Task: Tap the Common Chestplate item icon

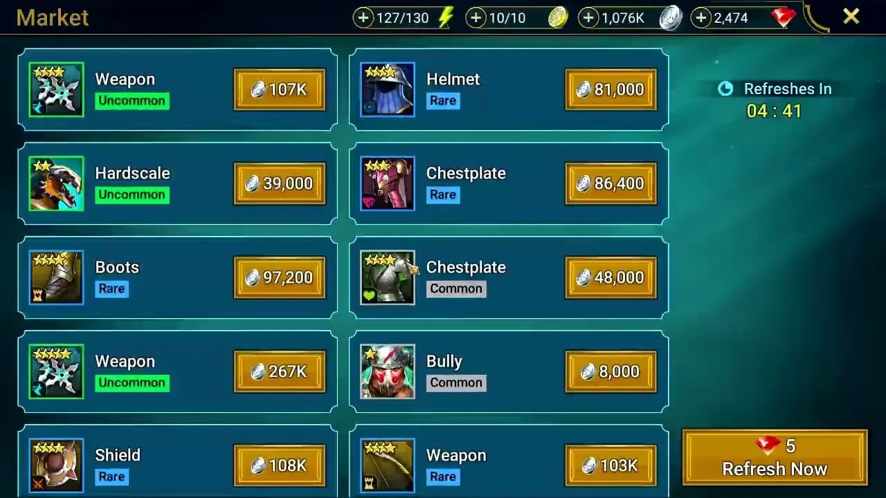Action: coord(388,277)
